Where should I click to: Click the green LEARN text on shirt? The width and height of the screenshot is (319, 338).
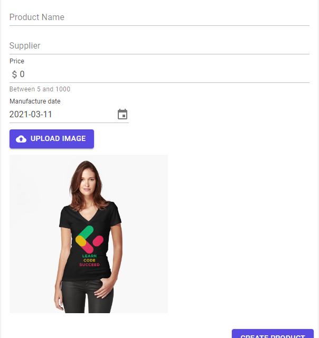click(89, 256)
